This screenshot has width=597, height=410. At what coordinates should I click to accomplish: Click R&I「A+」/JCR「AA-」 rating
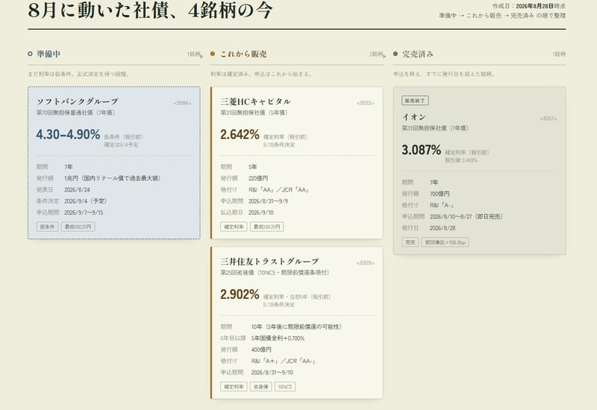pos(284,361)
